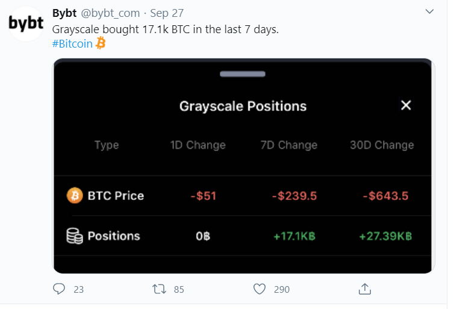Select the 30D Change column header
Image resolution: width=454 pixels, height=309 pixels.
point(382,145)
